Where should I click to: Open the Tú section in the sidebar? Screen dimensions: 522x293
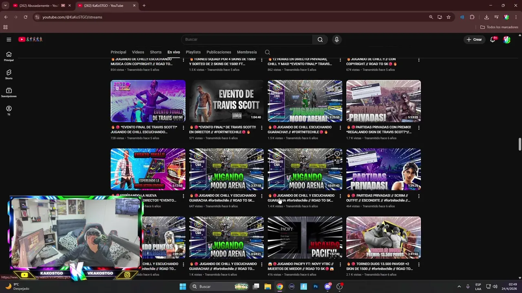9,110
